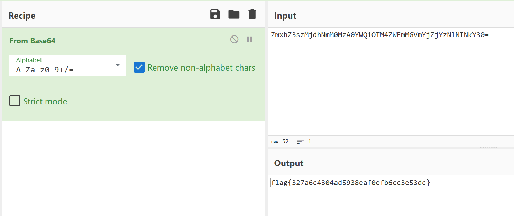Viewport: 514px width, 216px height.
Task: Save the current recipe
Action: [215, 14]
